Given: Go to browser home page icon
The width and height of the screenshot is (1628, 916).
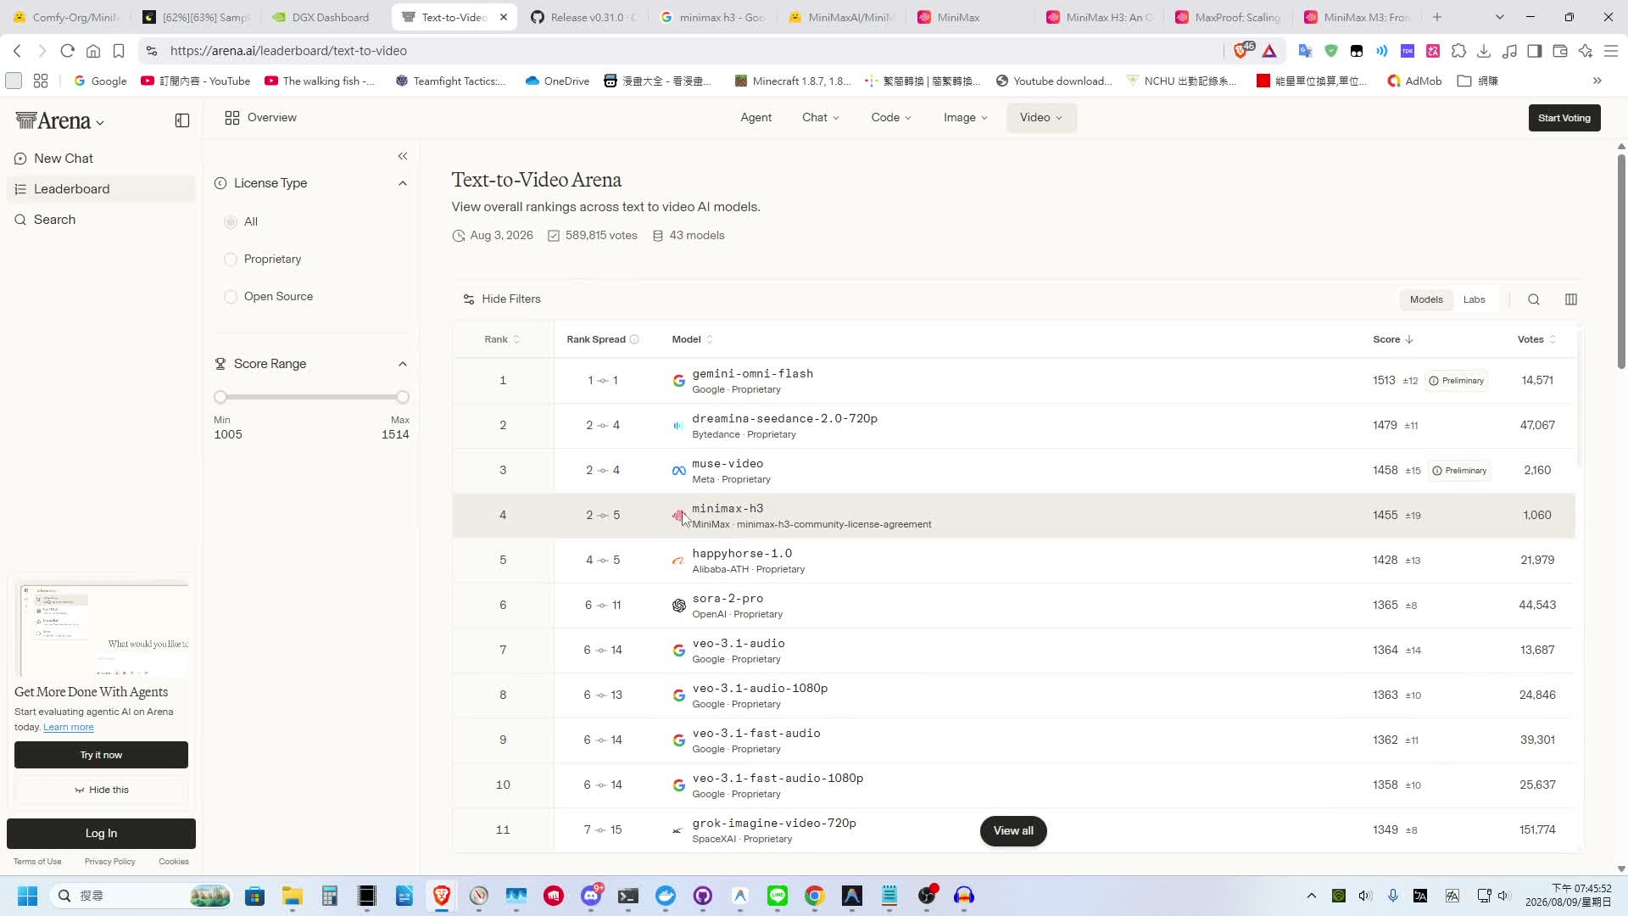Looking at the screenshot, I should [93, 51].
